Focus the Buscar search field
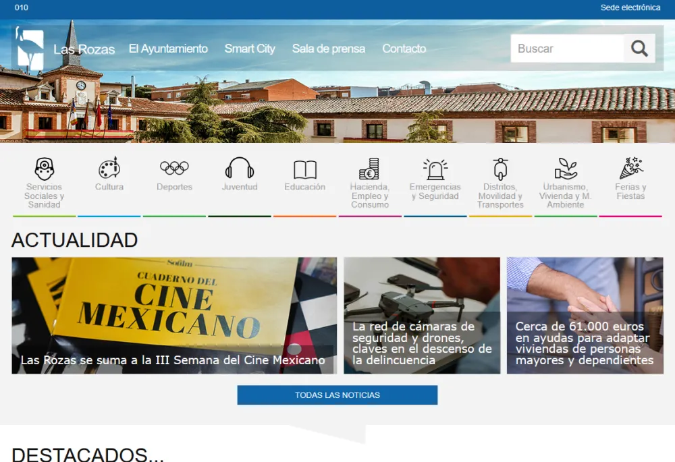675x462 pixels. coord(568,49)
